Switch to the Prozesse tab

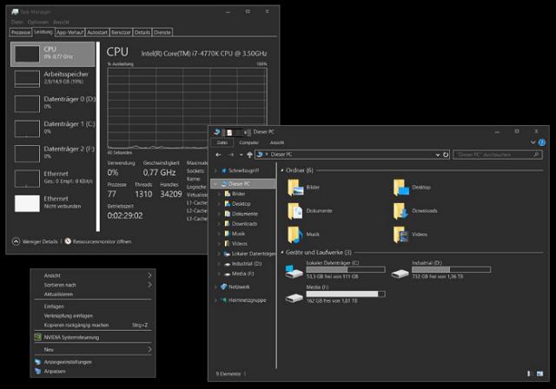(21, 32)
